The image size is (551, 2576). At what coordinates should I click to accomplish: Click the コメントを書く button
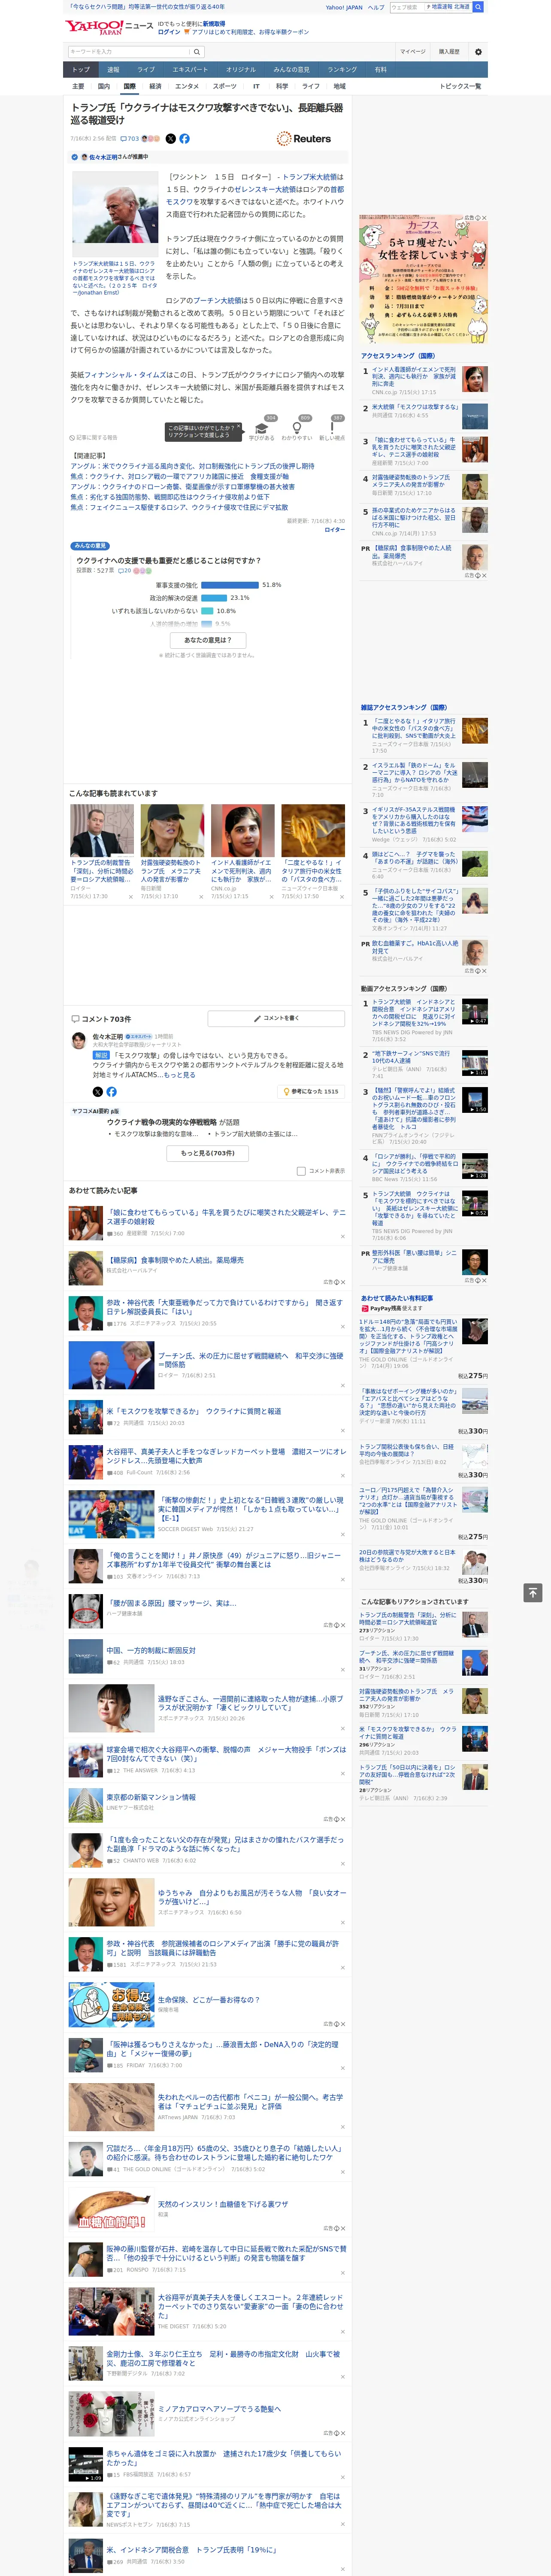(x=277, y=1018)
